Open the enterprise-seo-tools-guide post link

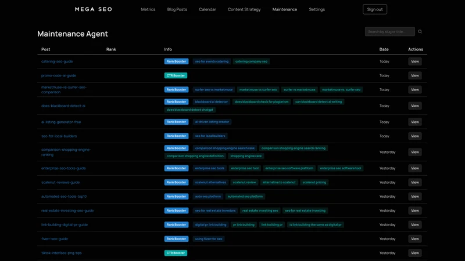point(63,168)
